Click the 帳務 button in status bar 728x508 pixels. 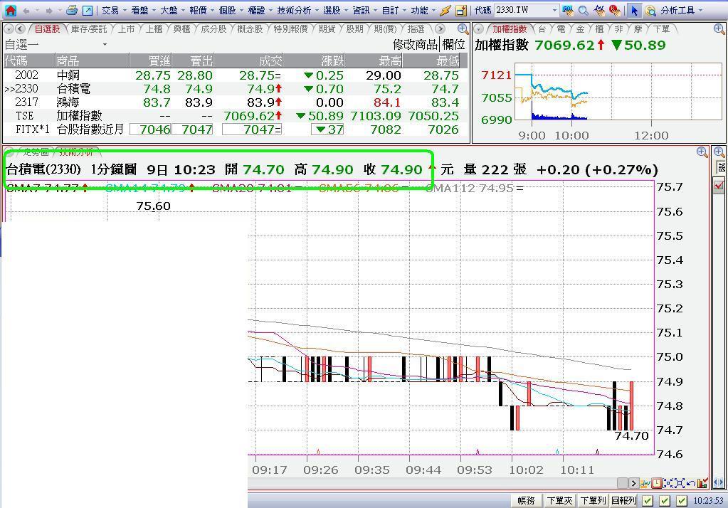526,501
